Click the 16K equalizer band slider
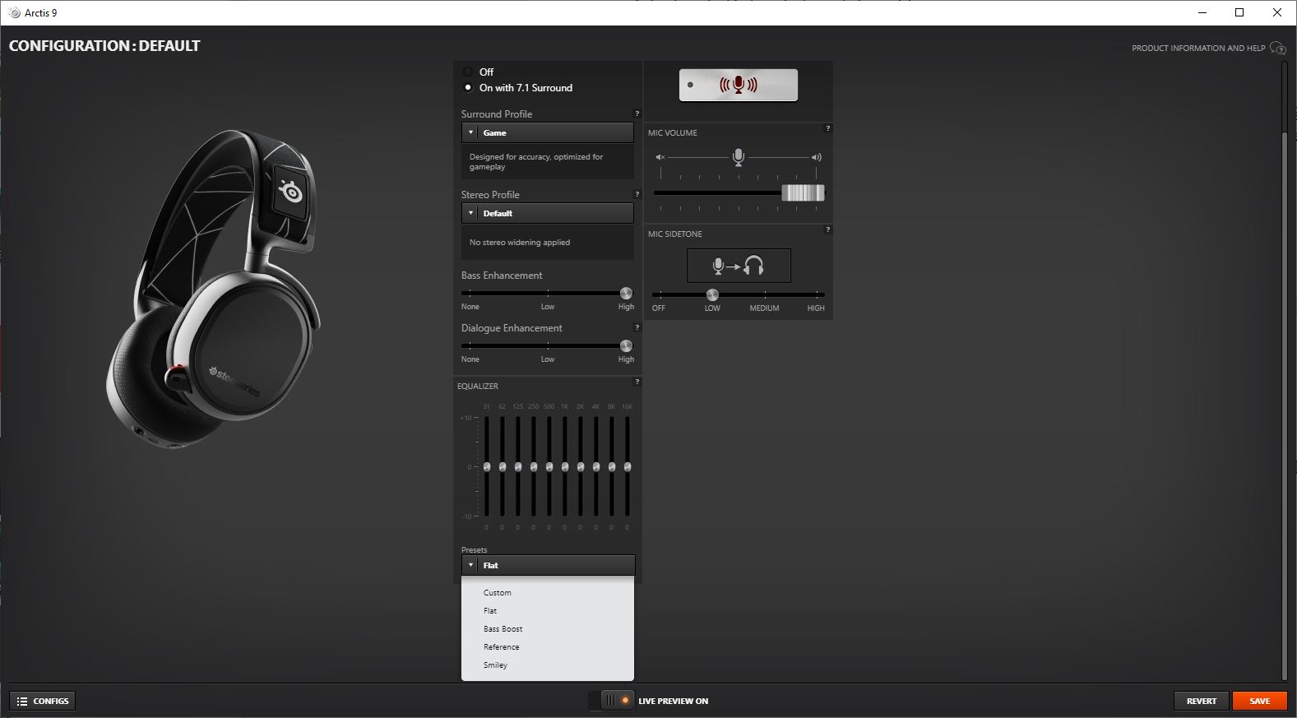The width and height of the screenshot is (1297, 718). click(628, 466)
